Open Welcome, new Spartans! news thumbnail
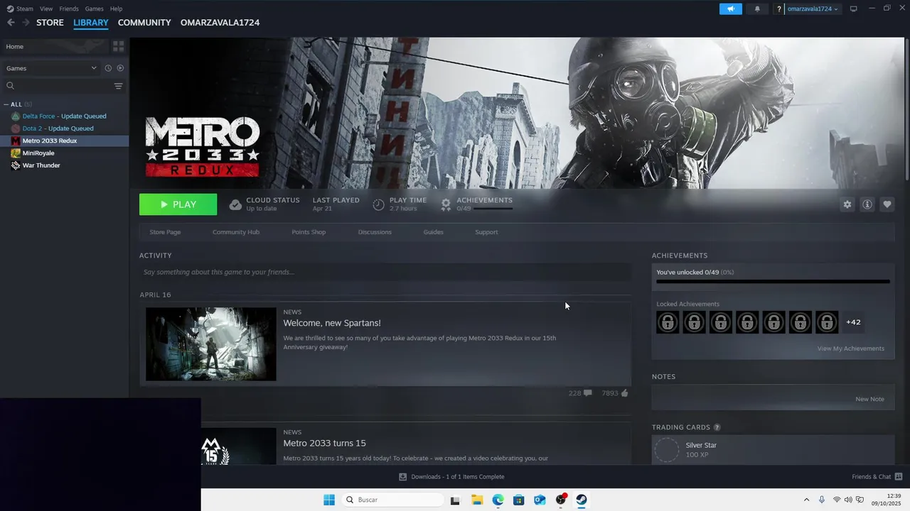Screen dimensions: 910x511 tap(211, 344)
